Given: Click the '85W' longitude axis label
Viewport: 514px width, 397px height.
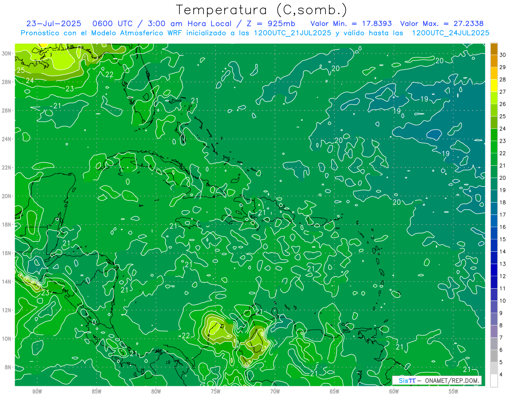Looking at the screenshot, I should pyautogui.click(x=96, y=391).
